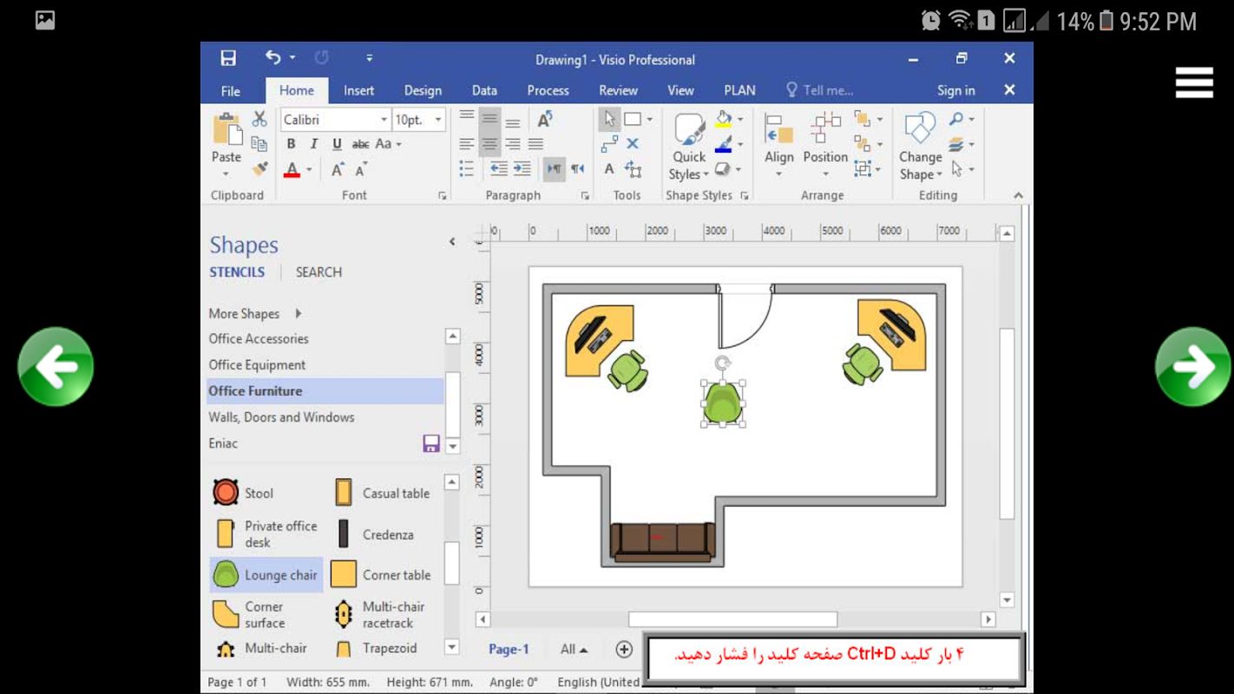Open the Android hamburger menu
1234x694 pixels.
[1194, 83]
